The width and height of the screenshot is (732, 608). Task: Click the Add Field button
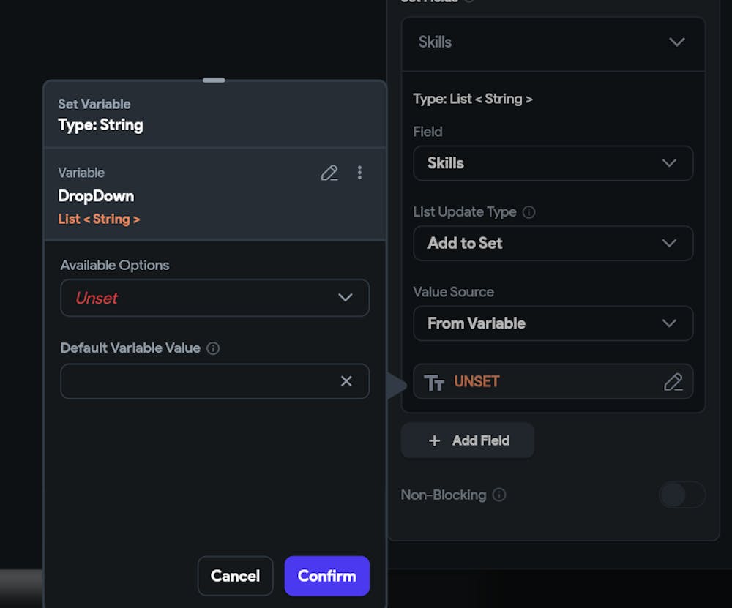click(467, 440)
